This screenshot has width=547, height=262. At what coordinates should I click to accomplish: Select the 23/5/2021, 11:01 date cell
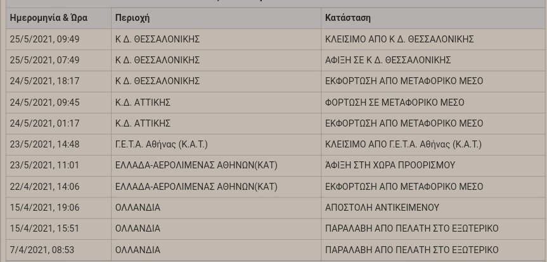pyautogui.click(x=44, y=165)
